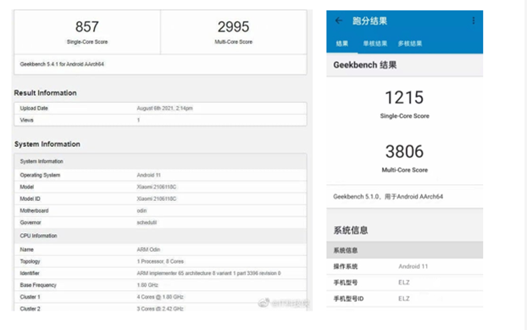Image resolution: width=527 pixels, height=330 pixels.
Task: Switch to the 多核结果 tab
Action: (410, 44)
